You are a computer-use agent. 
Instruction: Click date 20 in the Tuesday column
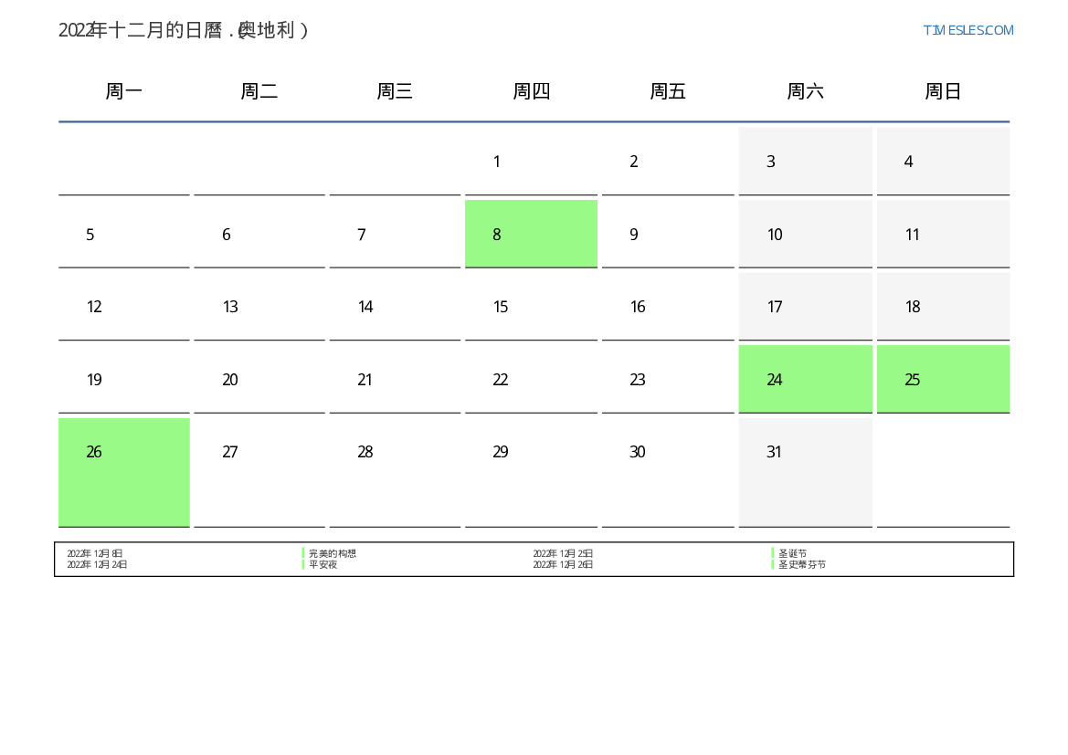(x=230, y=380)
